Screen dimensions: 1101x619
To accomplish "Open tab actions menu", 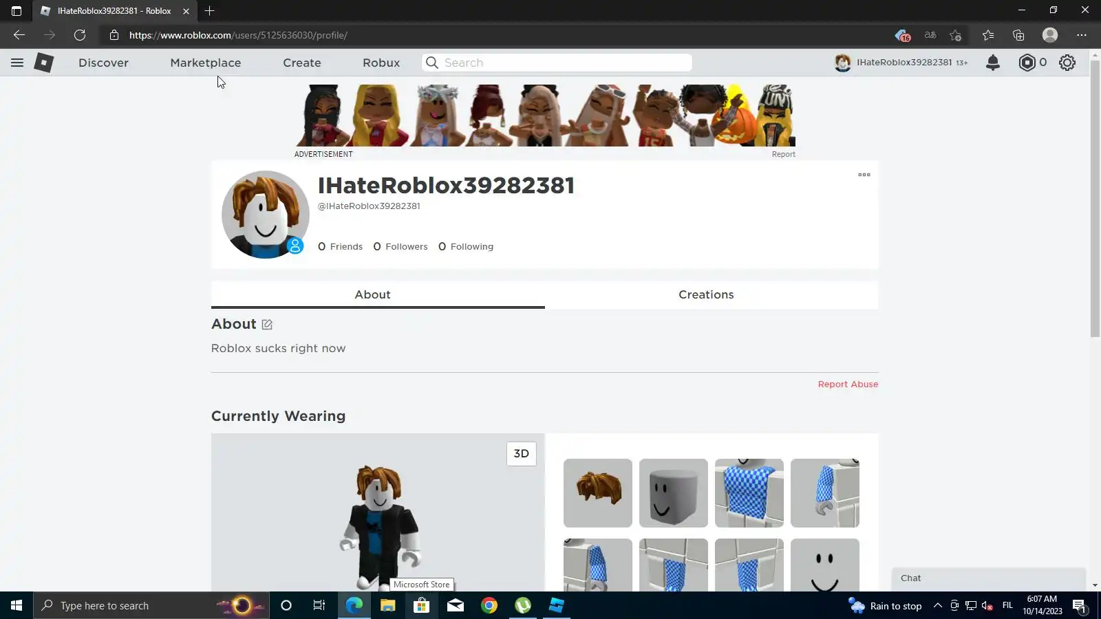I will click(x=17, y=11).
